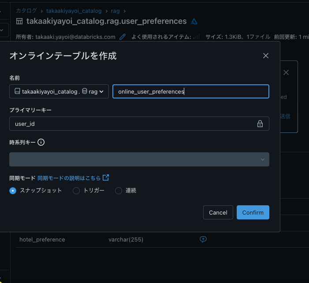Click the owner email takaaki.yayoi@databricks.com

75,37
